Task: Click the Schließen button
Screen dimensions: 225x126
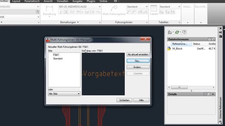Action: (x=124, y=100)
